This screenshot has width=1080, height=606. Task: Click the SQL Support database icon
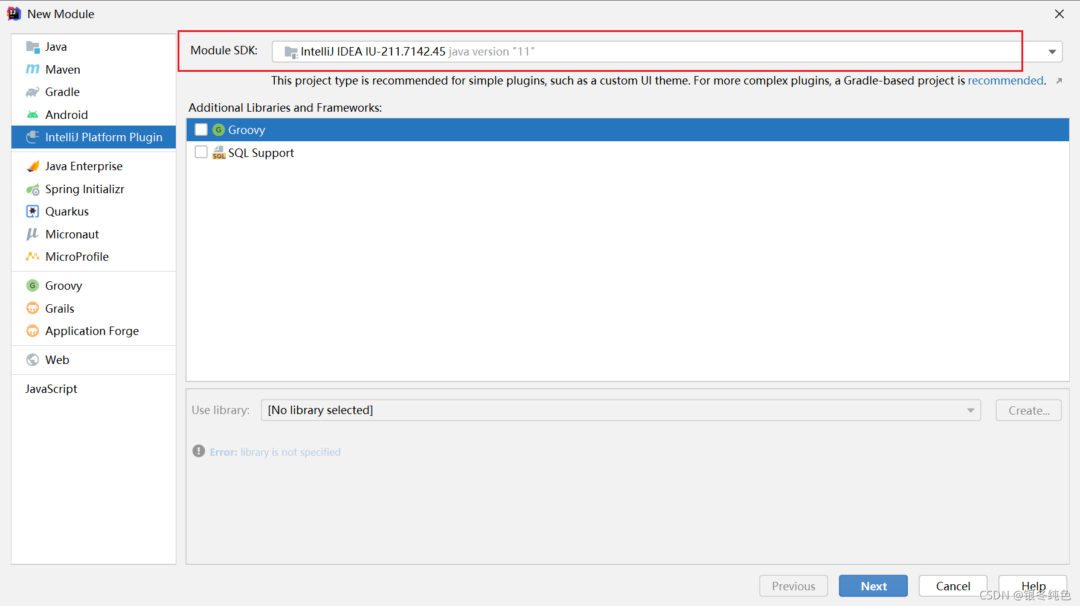(219, 153)
